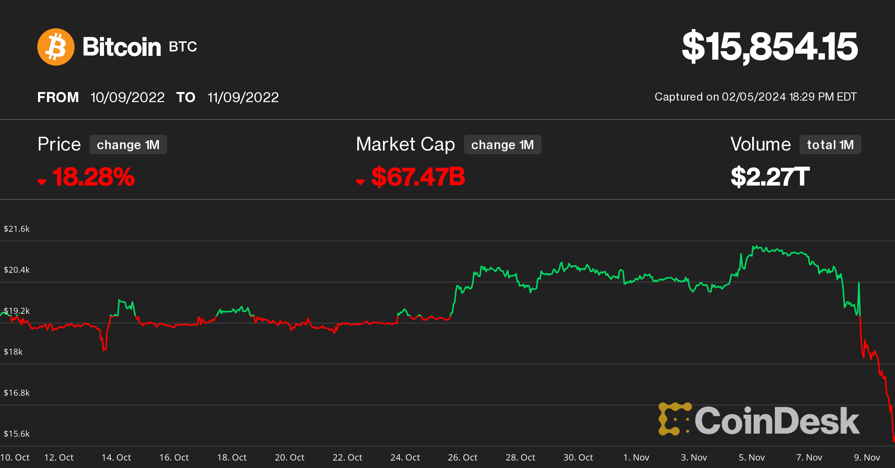The width and height of the screenshot is (895, 468).
Task: Click the $20.4k y-axis label
Action: click(x=17, y=270)
